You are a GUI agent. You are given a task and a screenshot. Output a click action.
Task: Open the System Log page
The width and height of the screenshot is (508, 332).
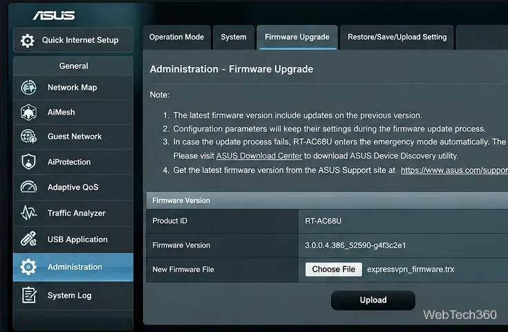click(73, 295)
